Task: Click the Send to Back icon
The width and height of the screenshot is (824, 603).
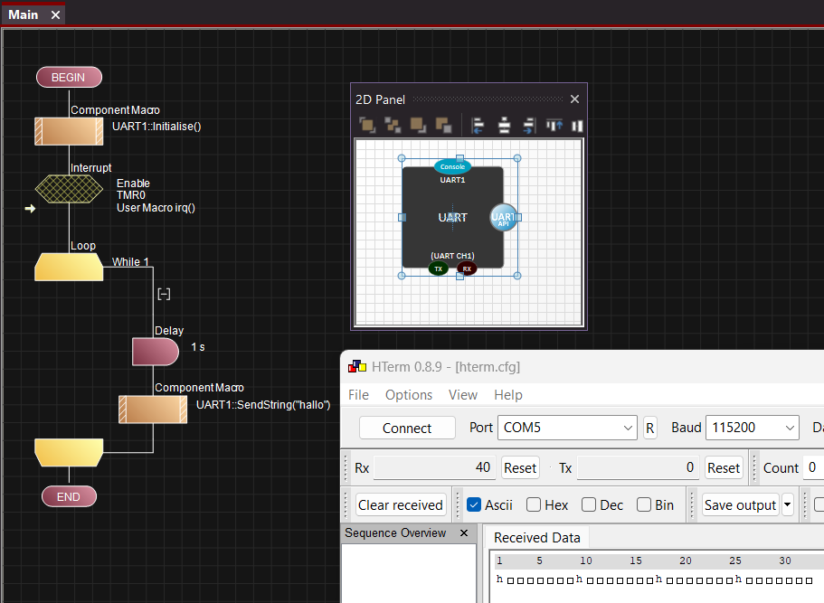Action: pos(443,126)
